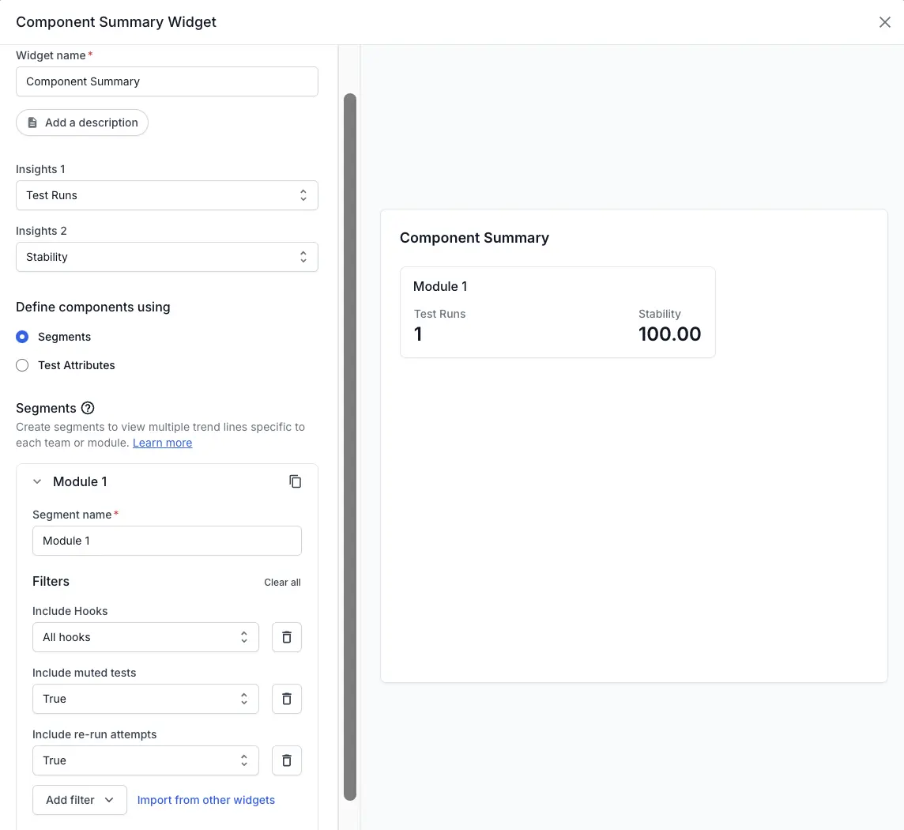Open the Include muted tests dropdown
The image size is (904, 830).
[145, 699]
